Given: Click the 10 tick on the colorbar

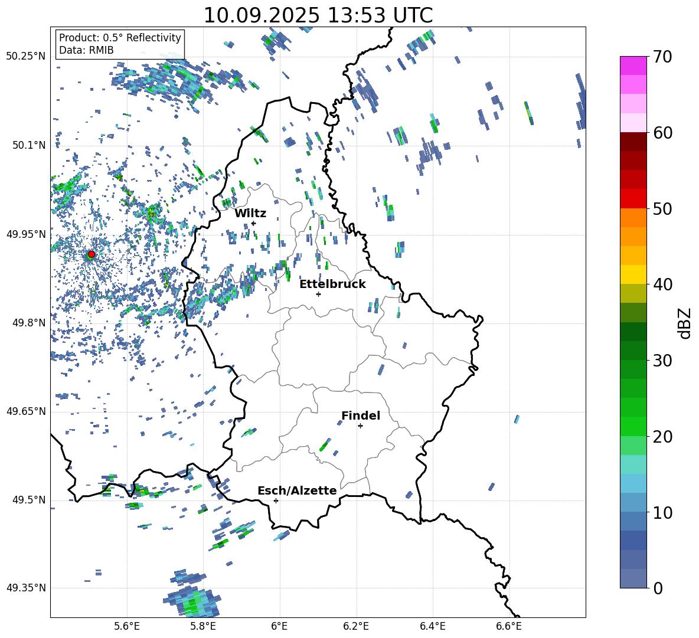Looking at the screenshot, I should click(663, 512).
